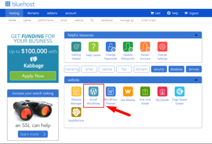Open Website Manager icon
This screenshot has height=144, width=212.
click(x=76, y=92)
